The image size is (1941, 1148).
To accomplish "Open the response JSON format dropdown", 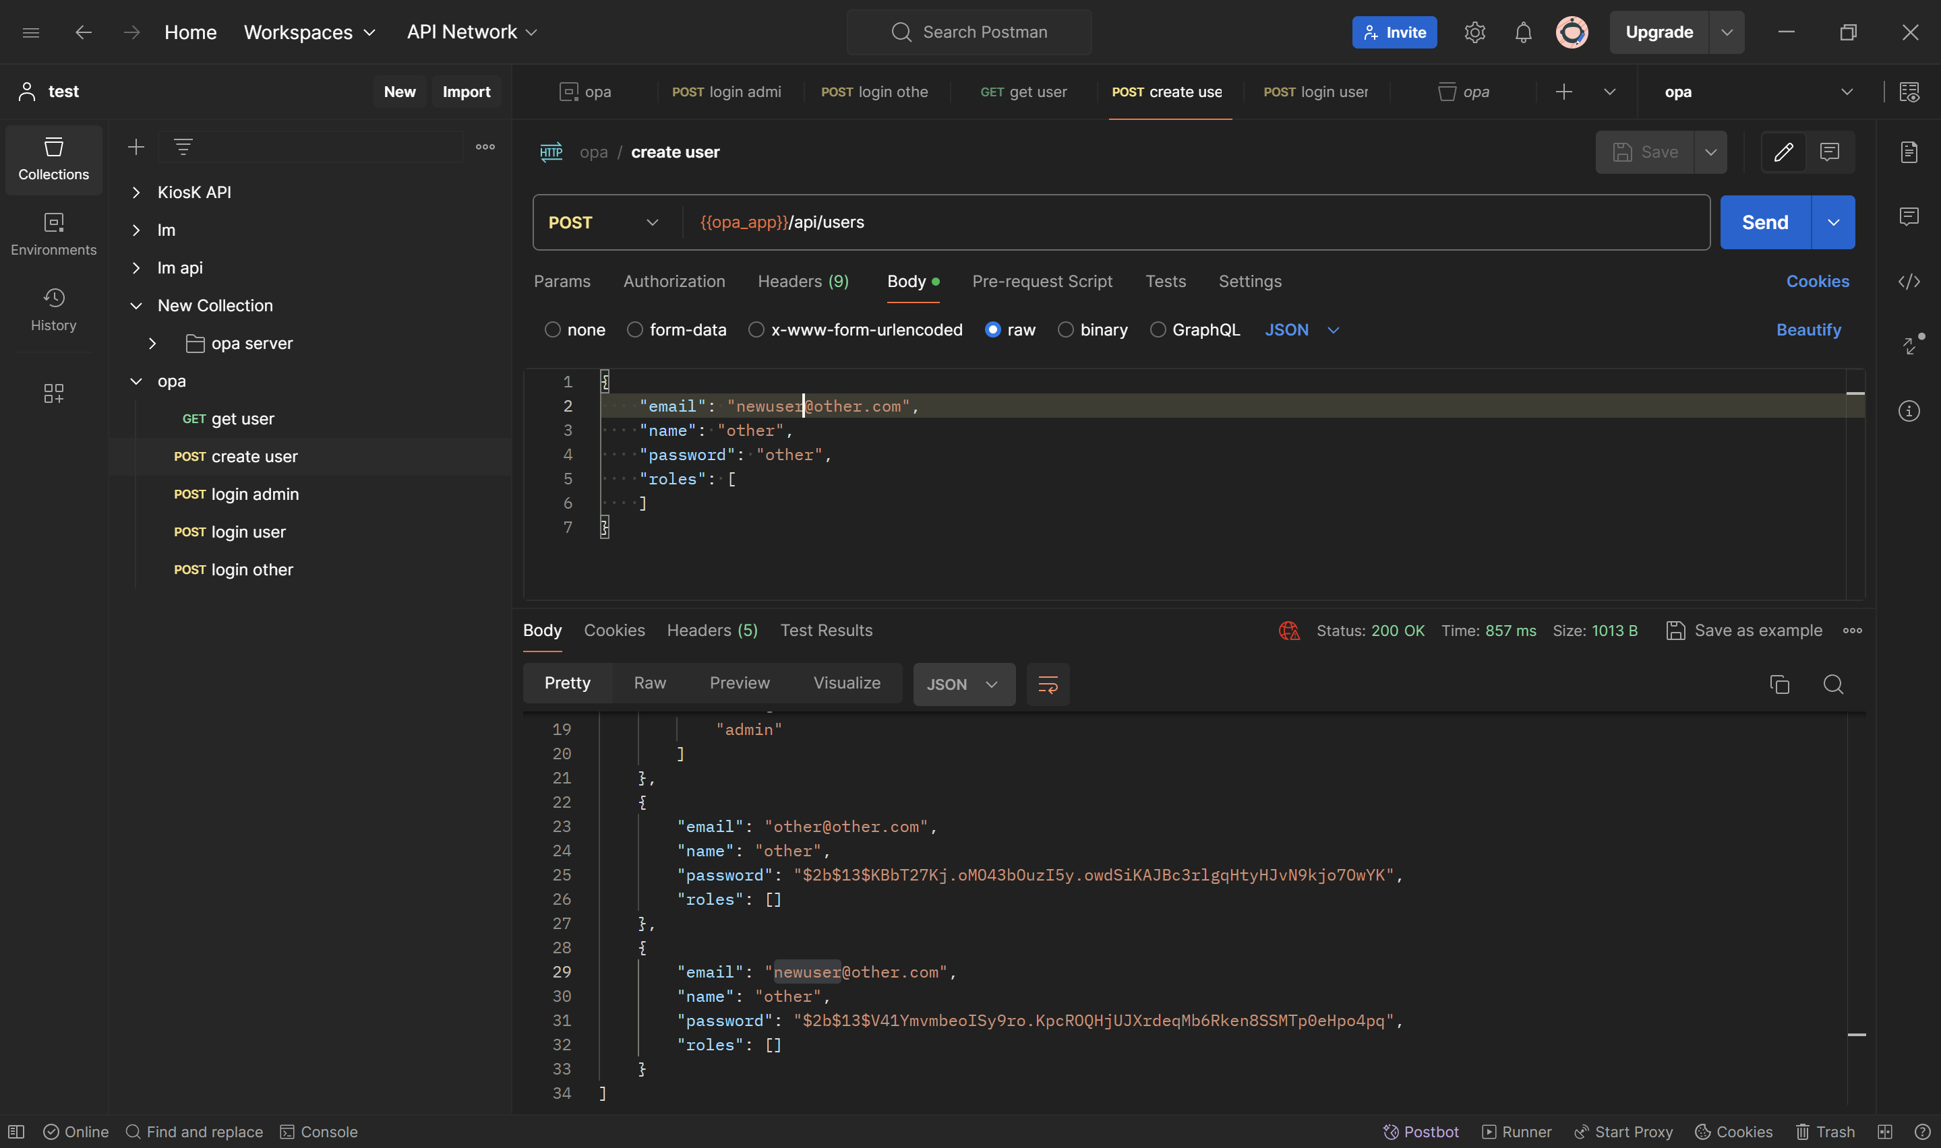I will 963,684.
